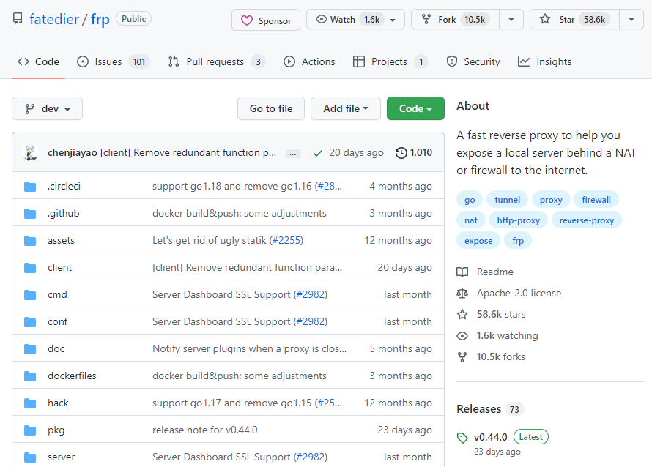This screenshot has height=467, width=652.
Task: Click the Apache-2.0 license scales icon
Action: (462, 293)
